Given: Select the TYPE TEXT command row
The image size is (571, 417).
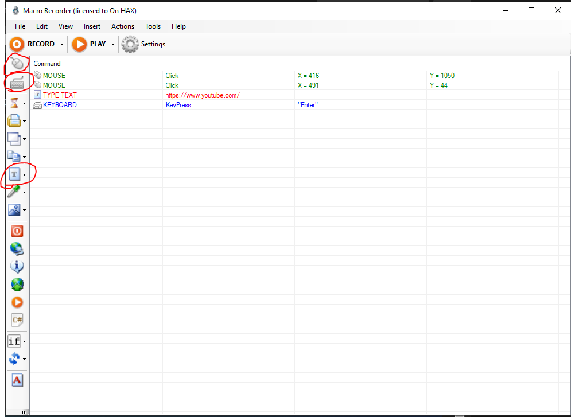Looking at the screenshot, I should [x=294, y=95].
